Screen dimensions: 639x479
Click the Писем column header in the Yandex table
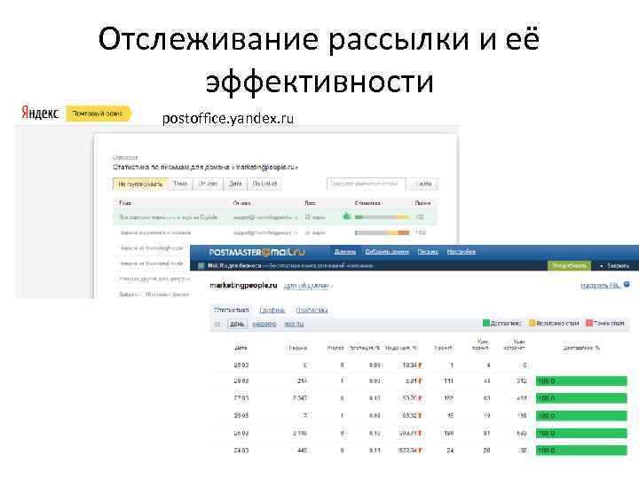coord(422,203)
